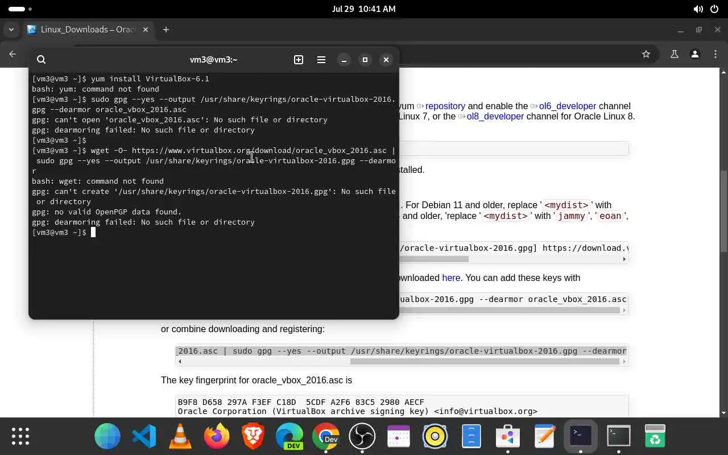Click 'bash: wget: command not found' line
This screenshot has width=728, height=455.
pos(98,181)
